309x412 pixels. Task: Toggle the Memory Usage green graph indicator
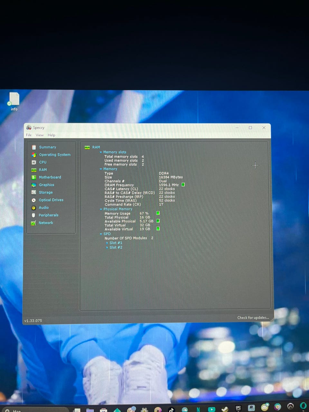[158, 213]
